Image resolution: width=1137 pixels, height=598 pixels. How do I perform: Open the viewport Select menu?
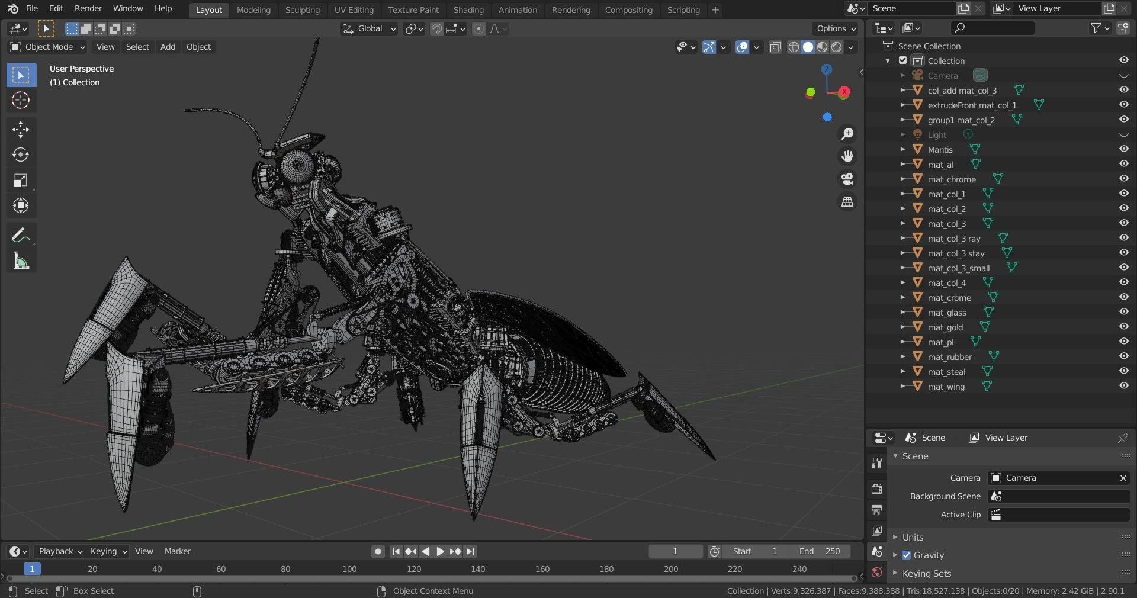[137, 47]
